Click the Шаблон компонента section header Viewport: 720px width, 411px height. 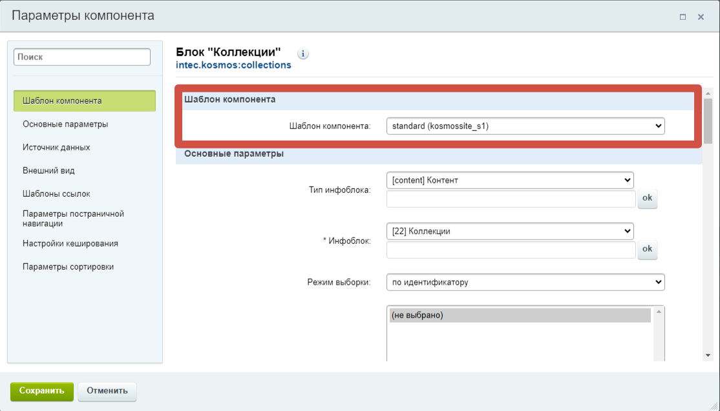[438, 100]
